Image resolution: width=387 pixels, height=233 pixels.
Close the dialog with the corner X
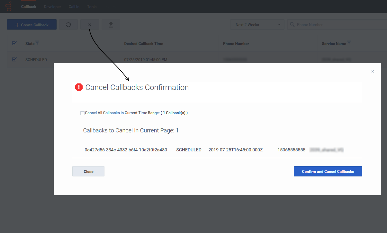[373, 71]
